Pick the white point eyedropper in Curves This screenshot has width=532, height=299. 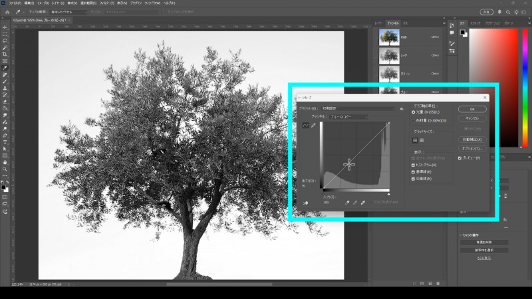click(x=362, y=203)
